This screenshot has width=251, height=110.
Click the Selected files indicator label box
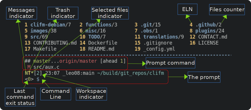(x=110, y=13)
